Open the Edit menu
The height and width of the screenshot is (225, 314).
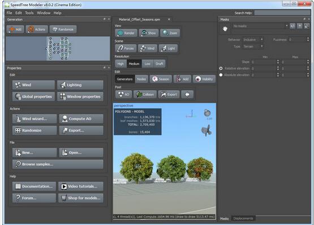(19, 13)
